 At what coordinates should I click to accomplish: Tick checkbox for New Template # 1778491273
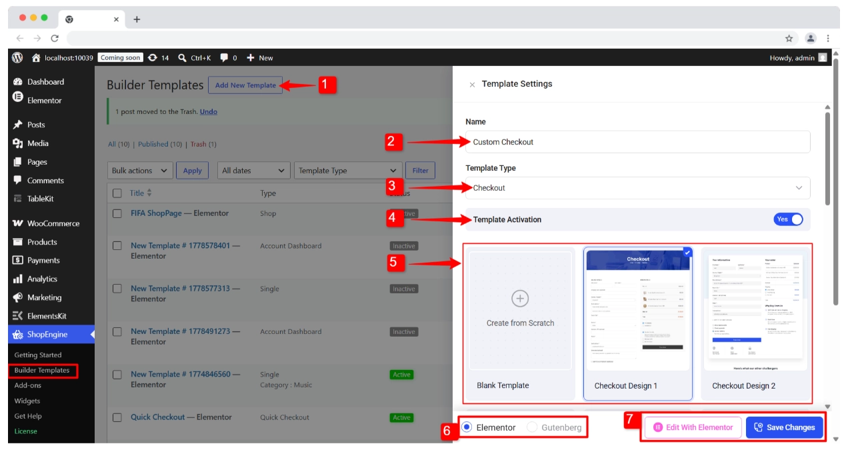(x=117, y=331)
